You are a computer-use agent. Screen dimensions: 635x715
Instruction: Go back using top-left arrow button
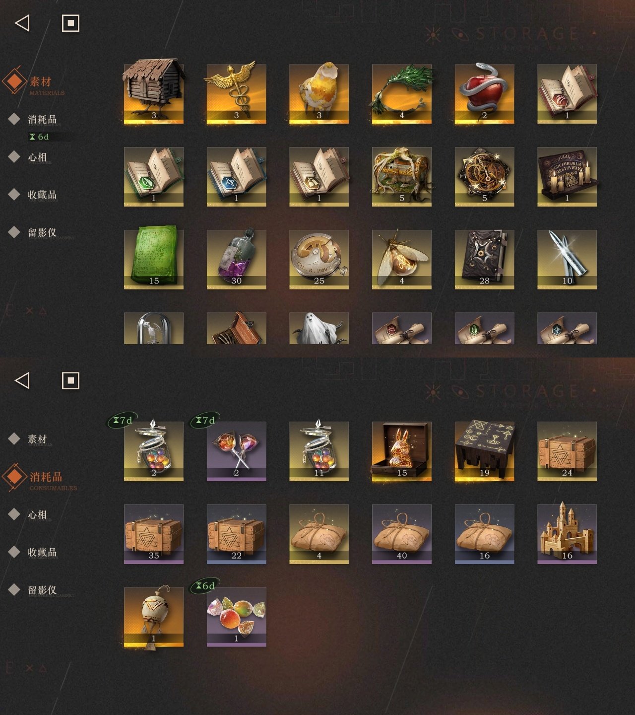click(x=22, y=23)
